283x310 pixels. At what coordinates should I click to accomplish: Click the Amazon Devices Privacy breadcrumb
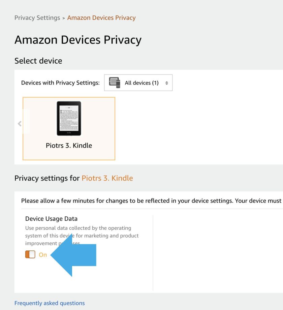point(101,18)
